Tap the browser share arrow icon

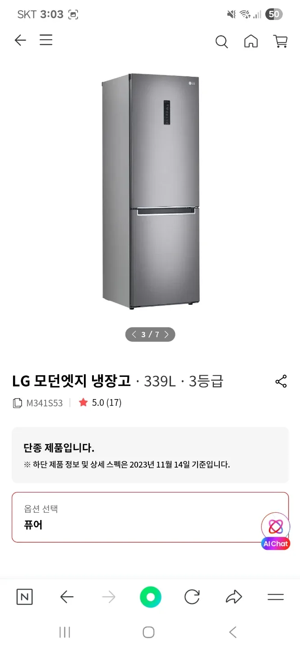pyautogui.click(x=234, y=597)
